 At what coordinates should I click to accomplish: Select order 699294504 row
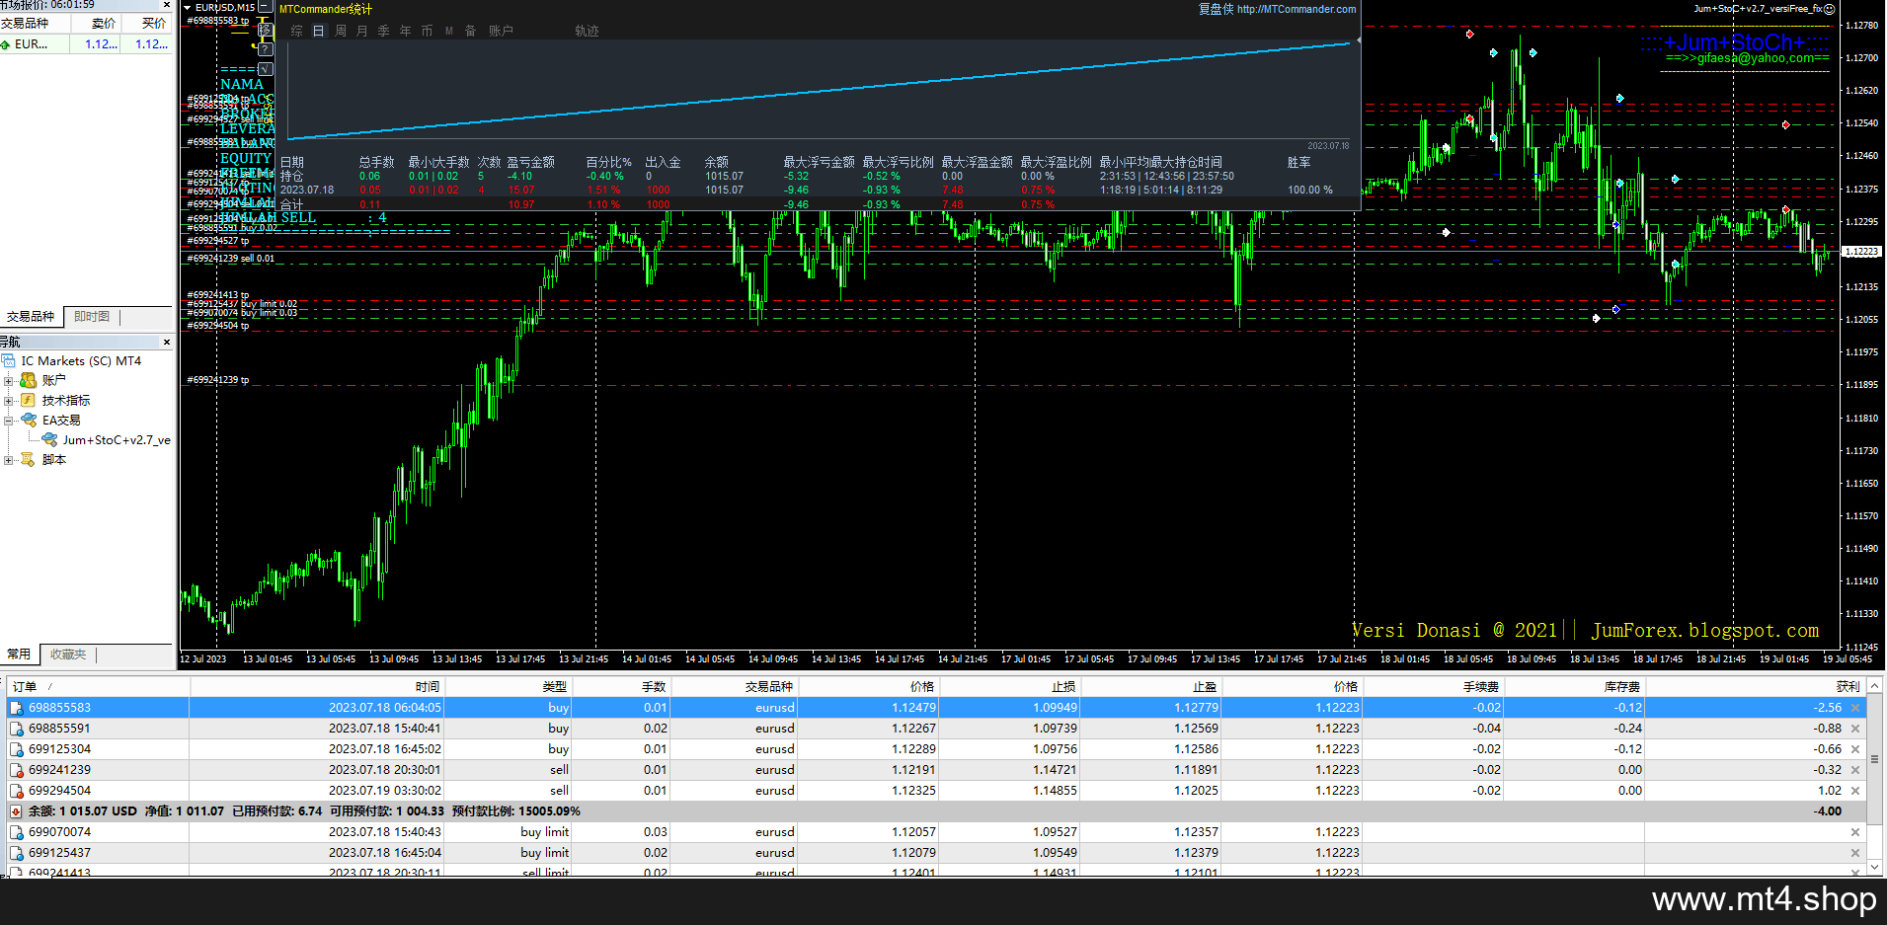[937, 791]
